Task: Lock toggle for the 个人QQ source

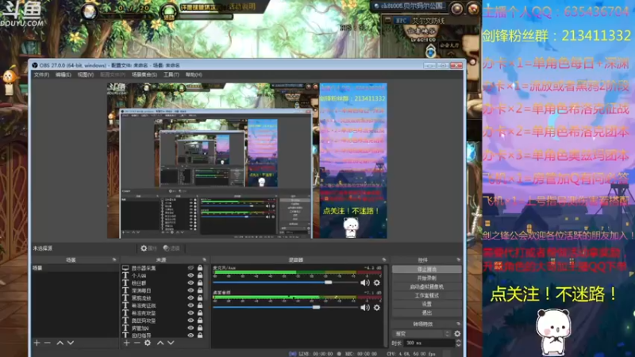Action: 200,275
